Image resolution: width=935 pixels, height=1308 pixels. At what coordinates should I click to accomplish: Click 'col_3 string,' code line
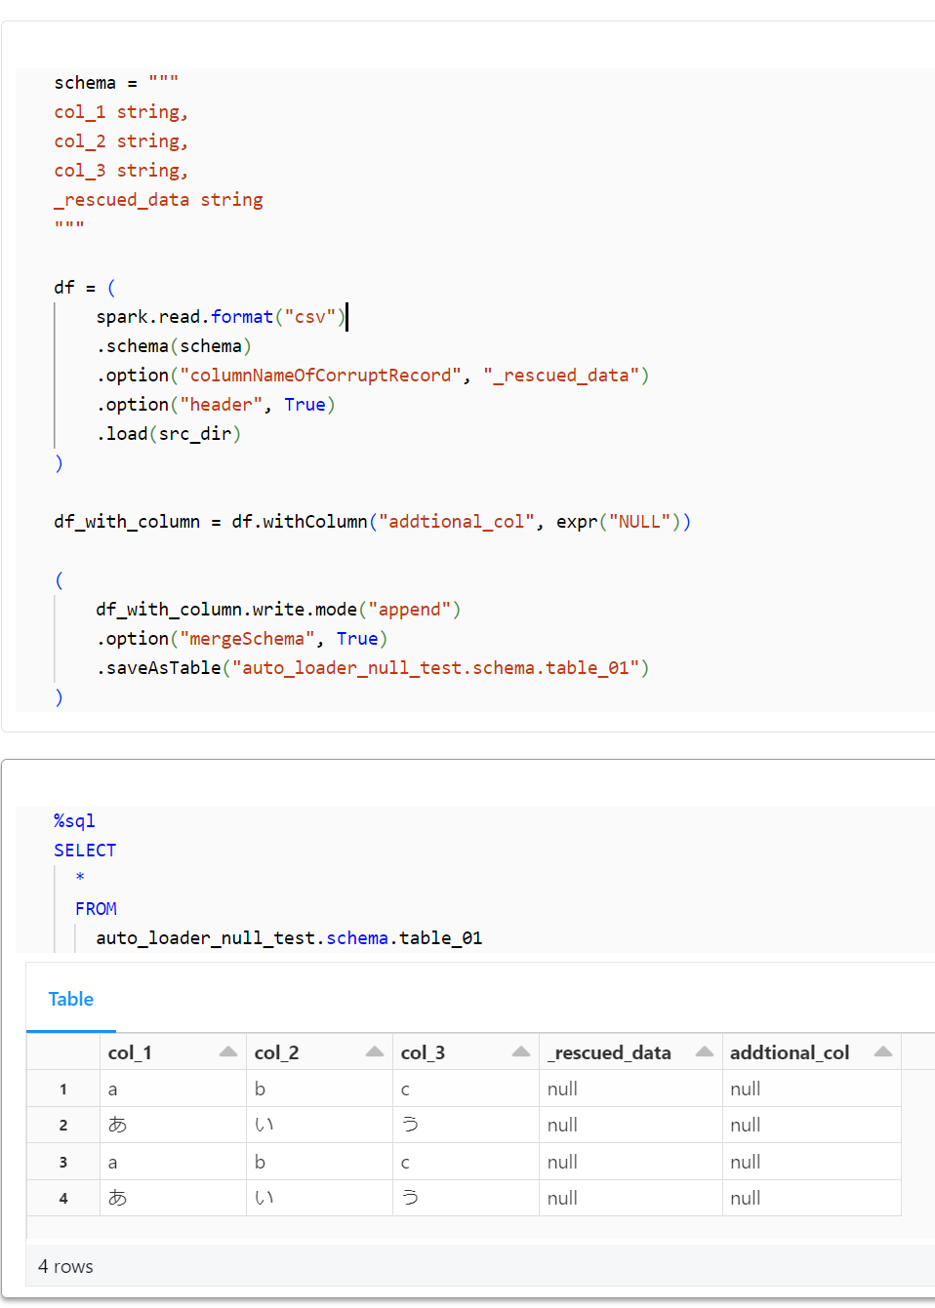point(121,171)
